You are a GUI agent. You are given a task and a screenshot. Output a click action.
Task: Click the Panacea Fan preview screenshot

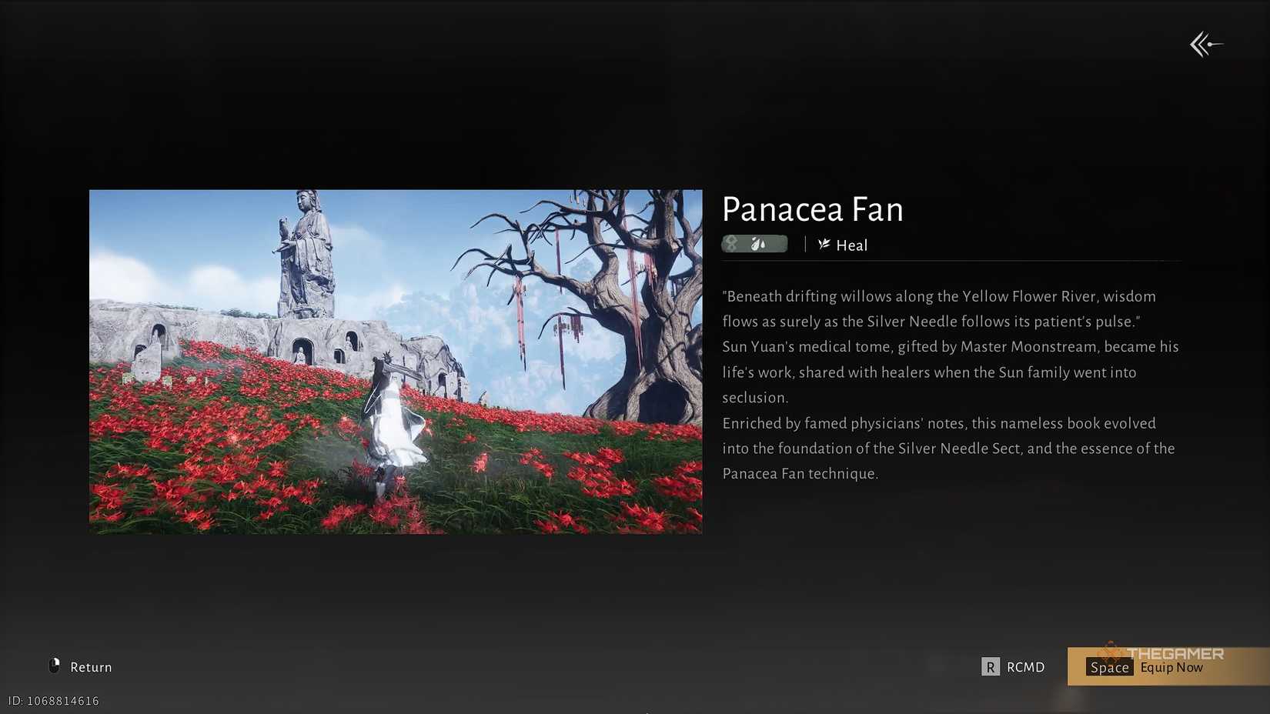click(x=396, y=362)
